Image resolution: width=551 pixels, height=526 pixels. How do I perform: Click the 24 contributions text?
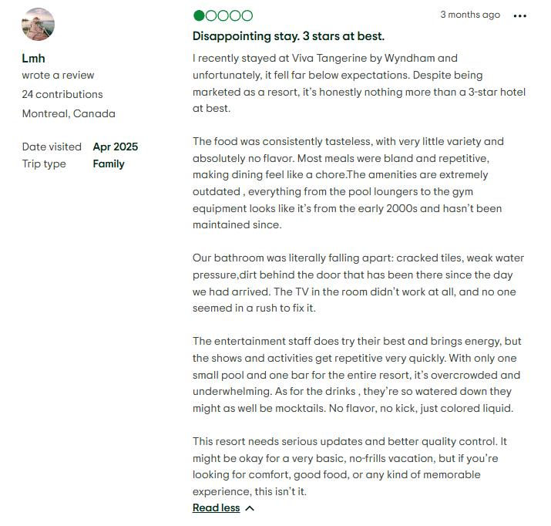click(x=62, y=94)
